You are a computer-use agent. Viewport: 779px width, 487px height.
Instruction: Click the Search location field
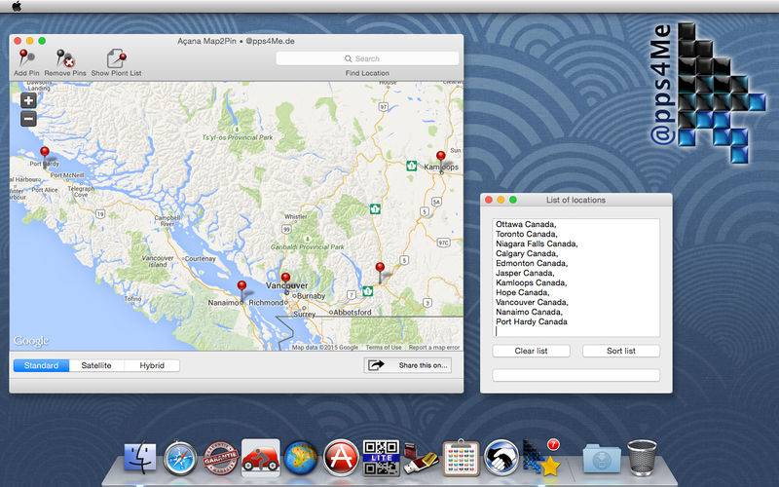coord(367,58)
